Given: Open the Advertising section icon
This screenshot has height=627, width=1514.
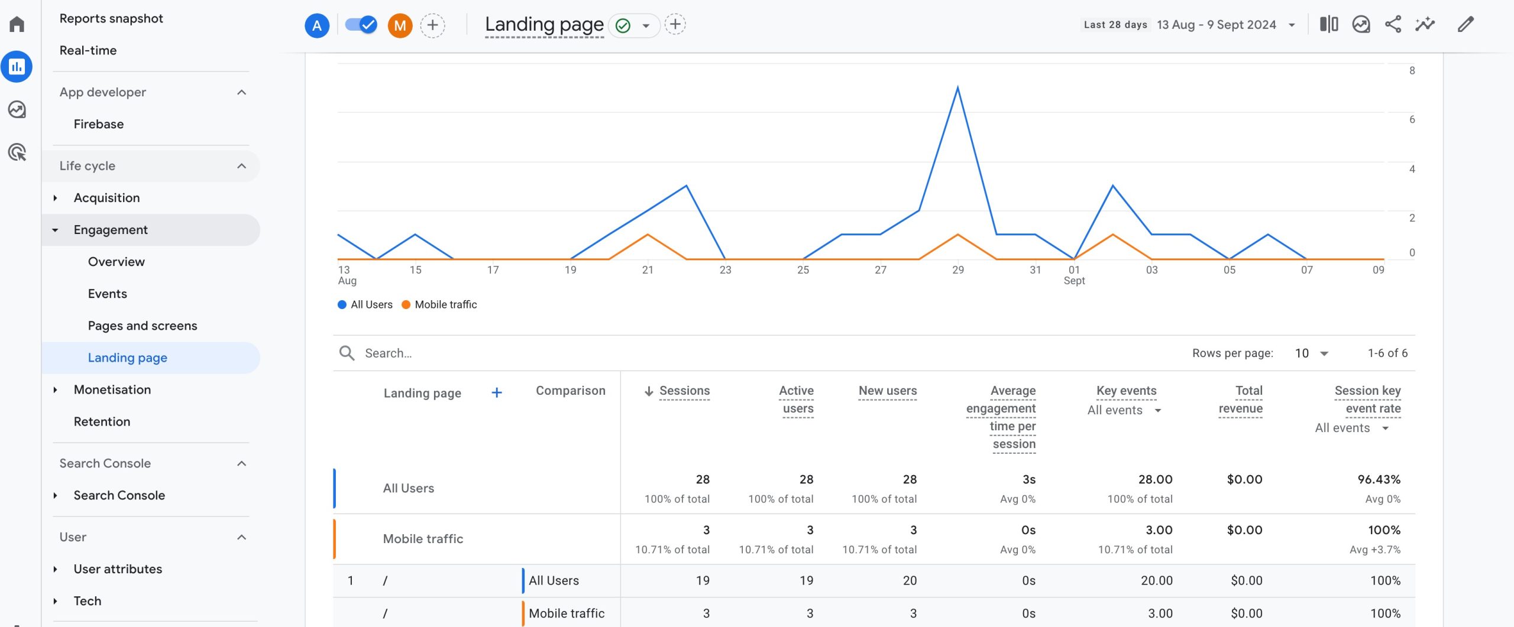Looking at the screenshot, I should [x=17, y=153].
